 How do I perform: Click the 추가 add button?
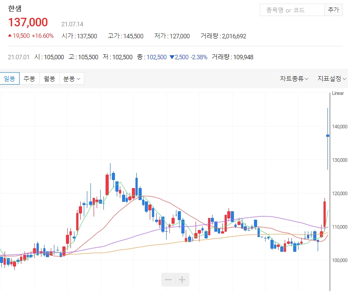pyautogui.click(x=333, y=10)
